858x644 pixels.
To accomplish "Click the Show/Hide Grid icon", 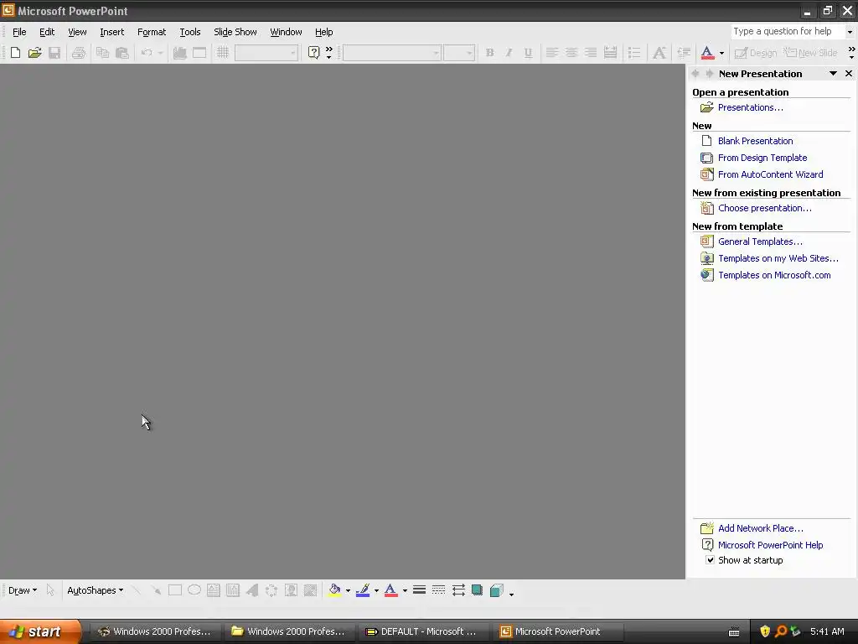I will click(223, 53).
